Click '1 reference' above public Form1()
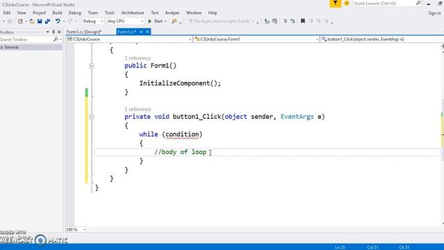Image resolution: width=444 pixels, height=250 pixels. coord(137,58)
